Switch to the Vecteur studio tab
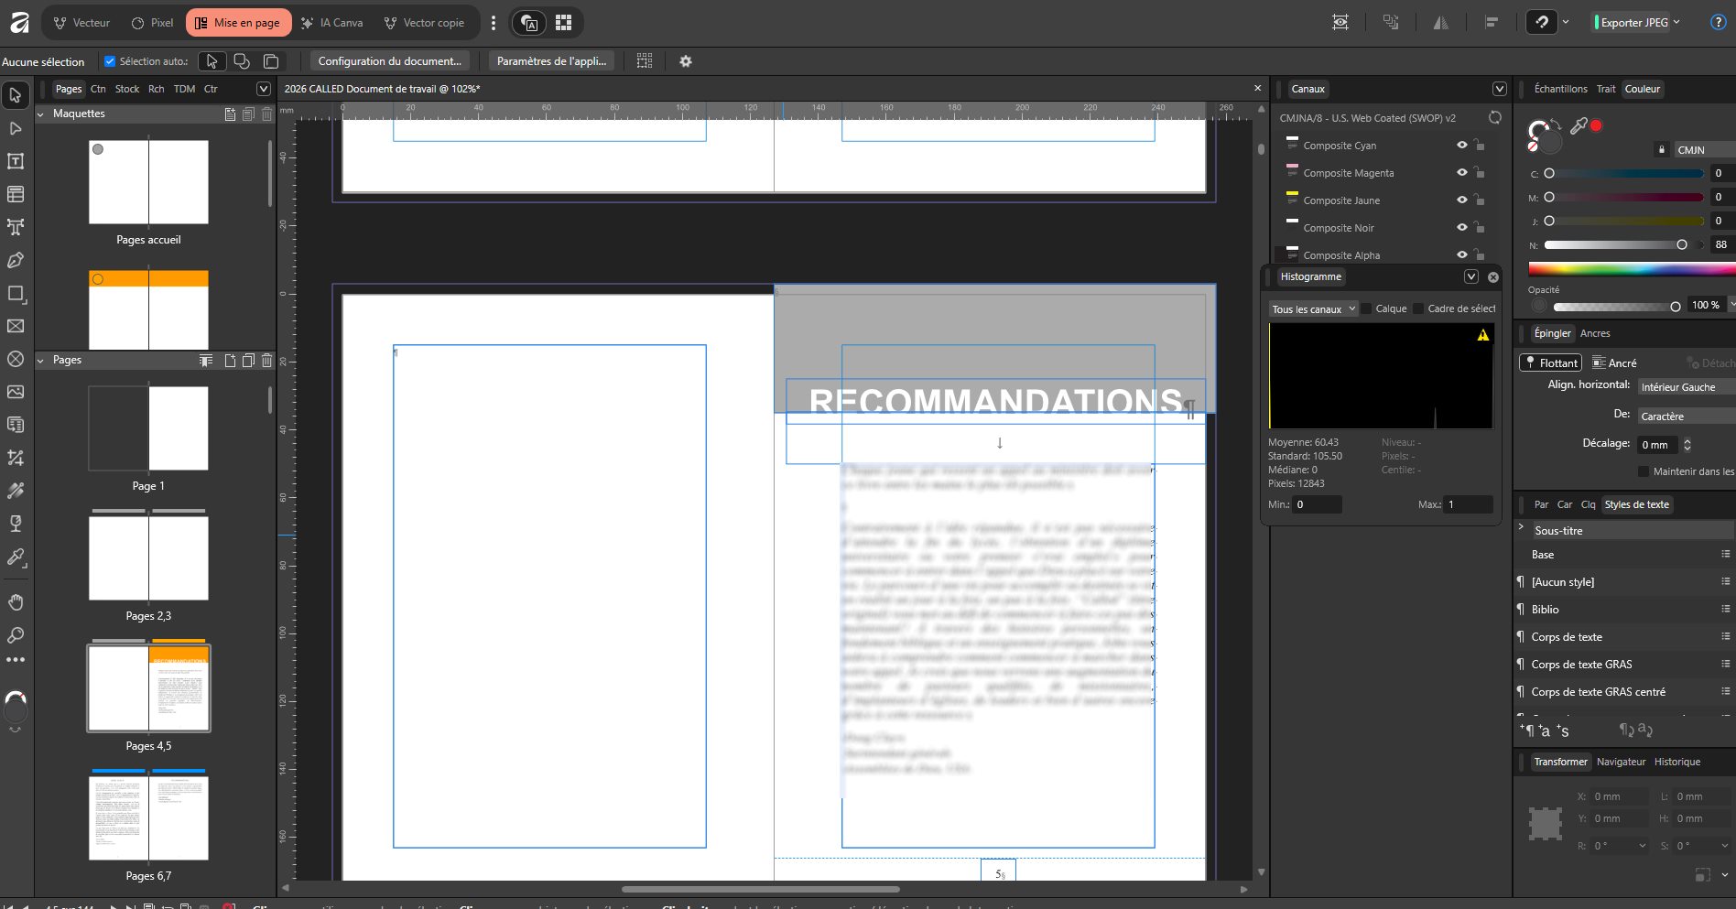The width and height of the screenshot is (1736, 909). tap(81, 23)
